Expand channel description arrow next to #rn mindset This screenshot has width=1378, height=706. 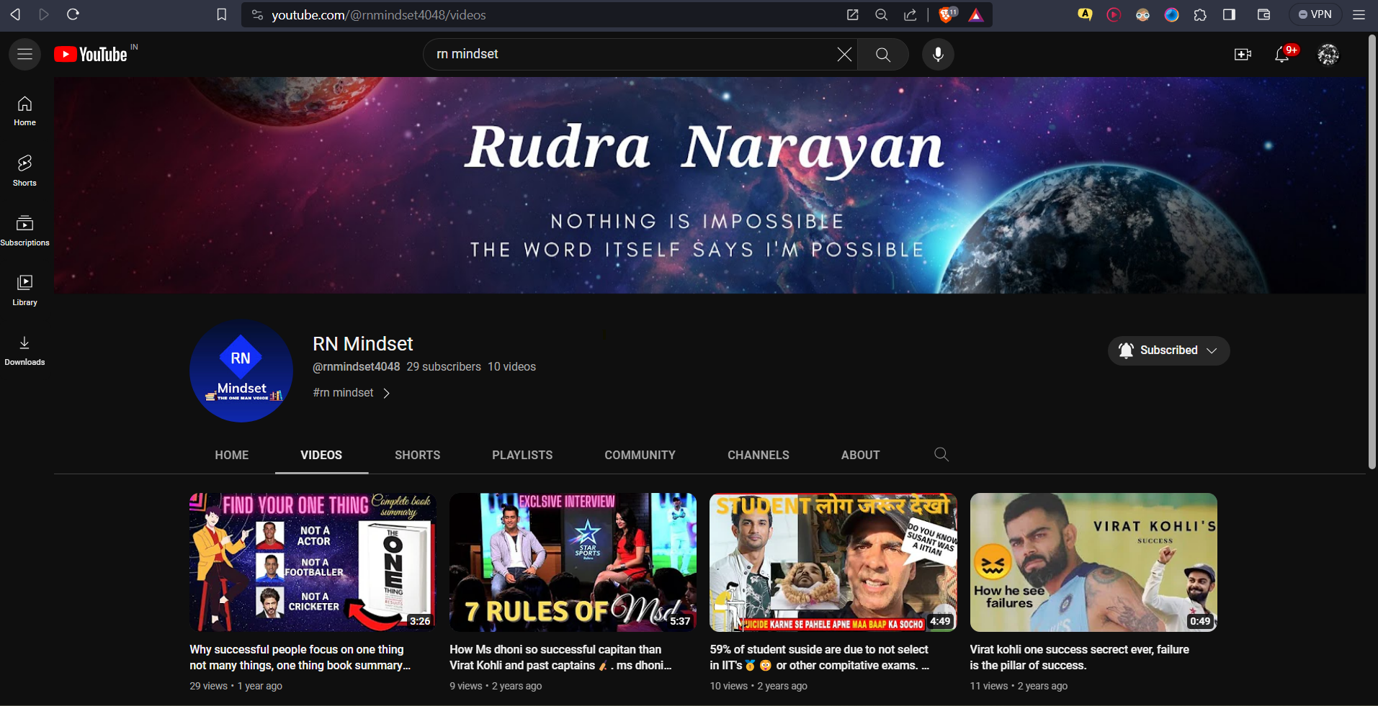[x=387, y=393]
